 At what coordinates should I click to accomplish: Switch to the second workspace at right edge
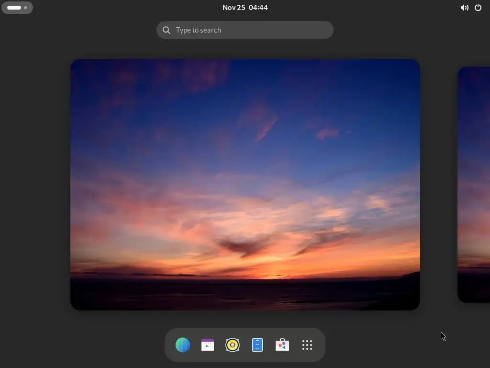tap(474, 184)
